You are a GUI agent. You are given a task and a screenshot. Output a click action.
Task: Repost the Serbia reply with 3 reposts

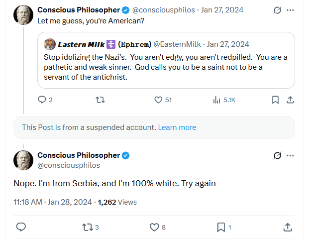(x=87, y=227)
